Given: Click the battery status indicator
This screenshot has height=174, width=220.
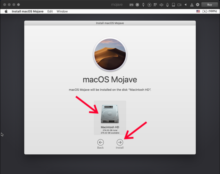Looking at the screenshot, I should 210,11.
